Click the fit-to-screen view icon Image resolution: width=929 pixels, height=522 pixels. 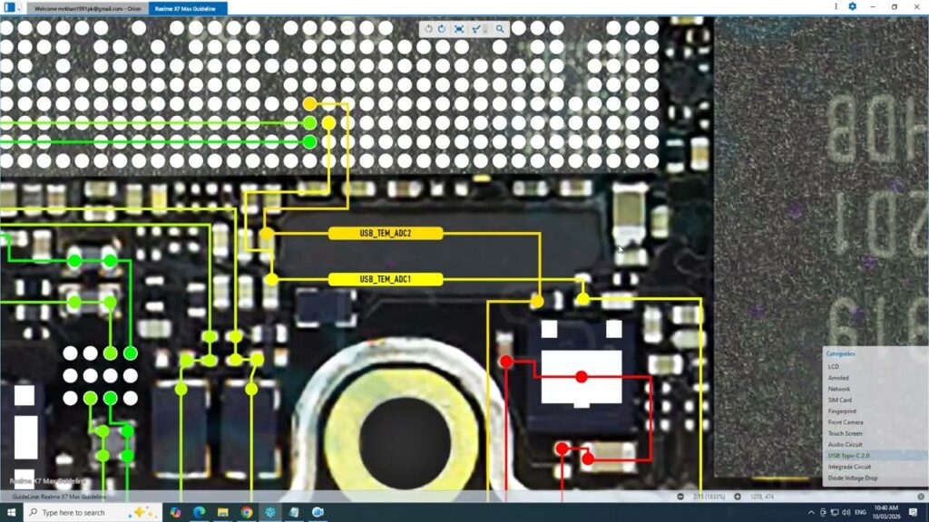(x=459, y=29)
